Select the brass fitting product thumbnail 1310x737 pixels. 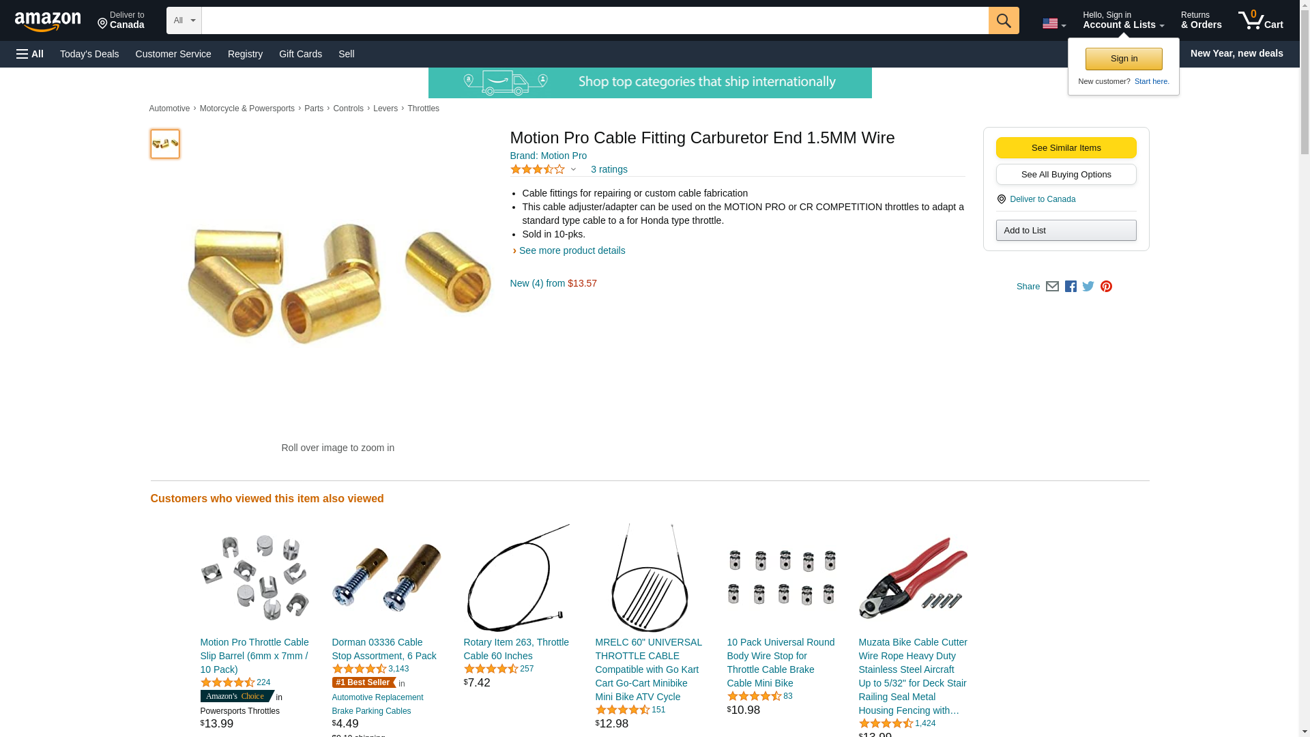click(165, 144)
